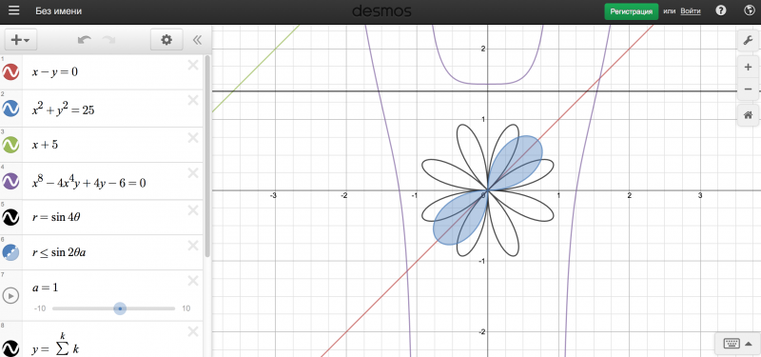Open expression list settings gear

pyautogui.click(x=166, y=40)
